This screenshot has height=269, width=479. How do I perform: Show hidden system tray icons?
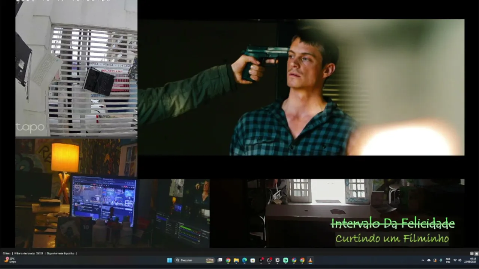point(423,260)
